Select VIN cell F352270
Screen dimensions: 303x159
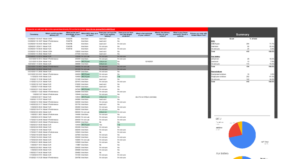point(69,39)
